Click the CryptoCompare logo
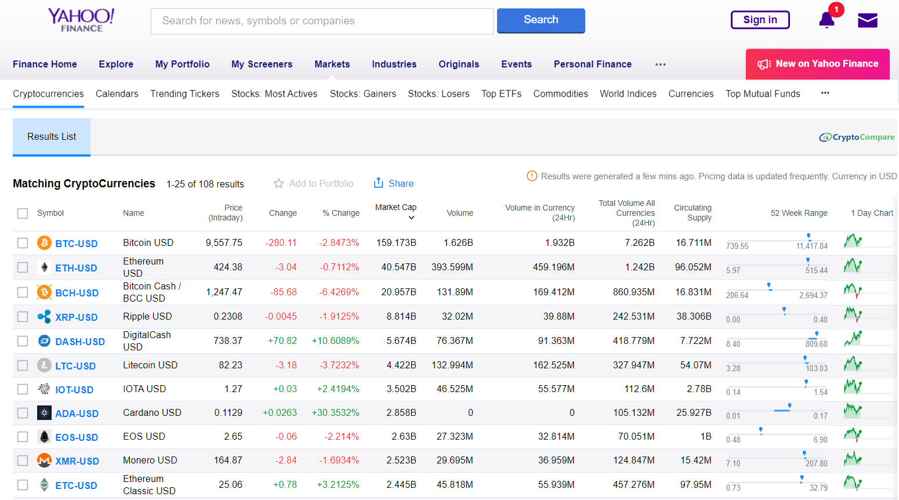The image size is (899, 500). pyautogui.click(x=857, y=137)
